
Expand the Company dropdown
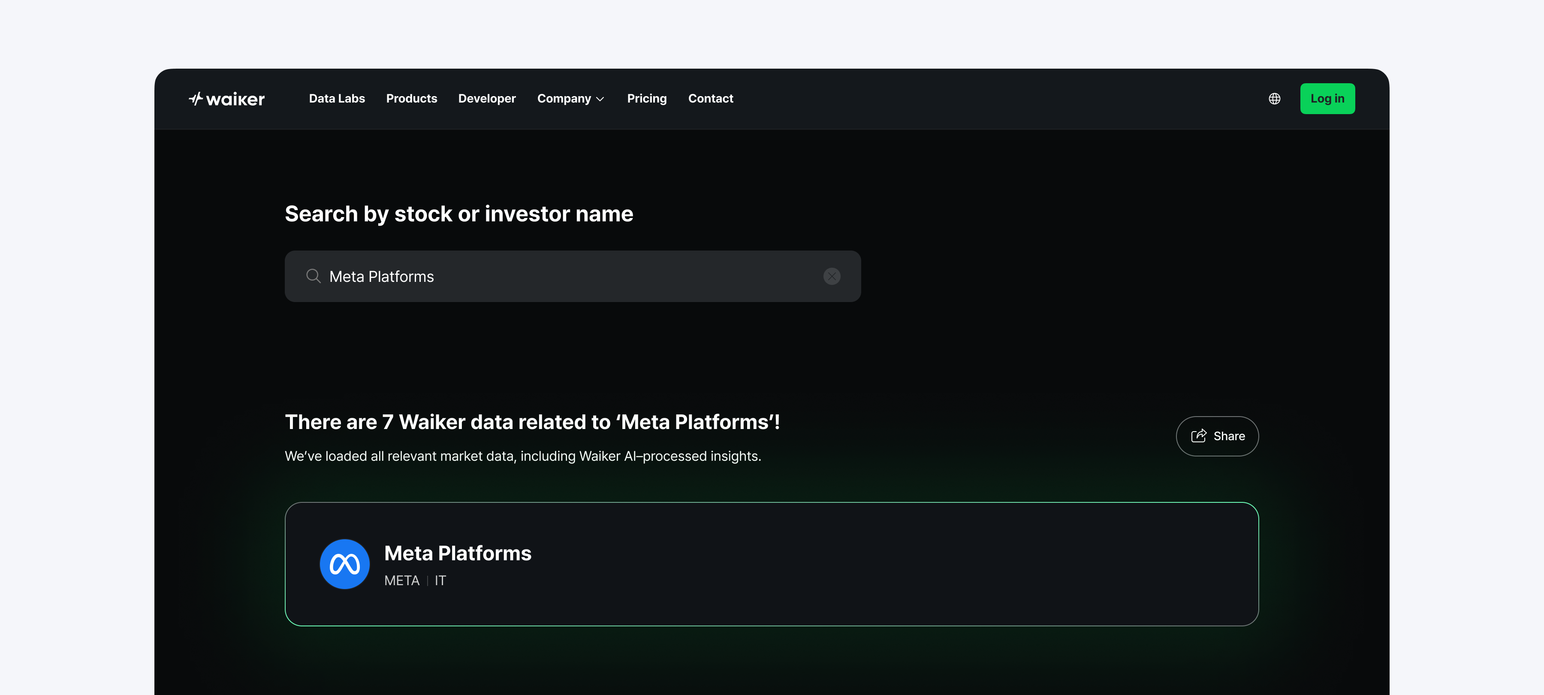(570, 98)
